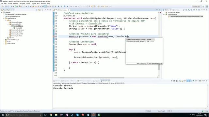Select the WebContent folder
This screenshot has height=117, width=209.
(10, 44)
